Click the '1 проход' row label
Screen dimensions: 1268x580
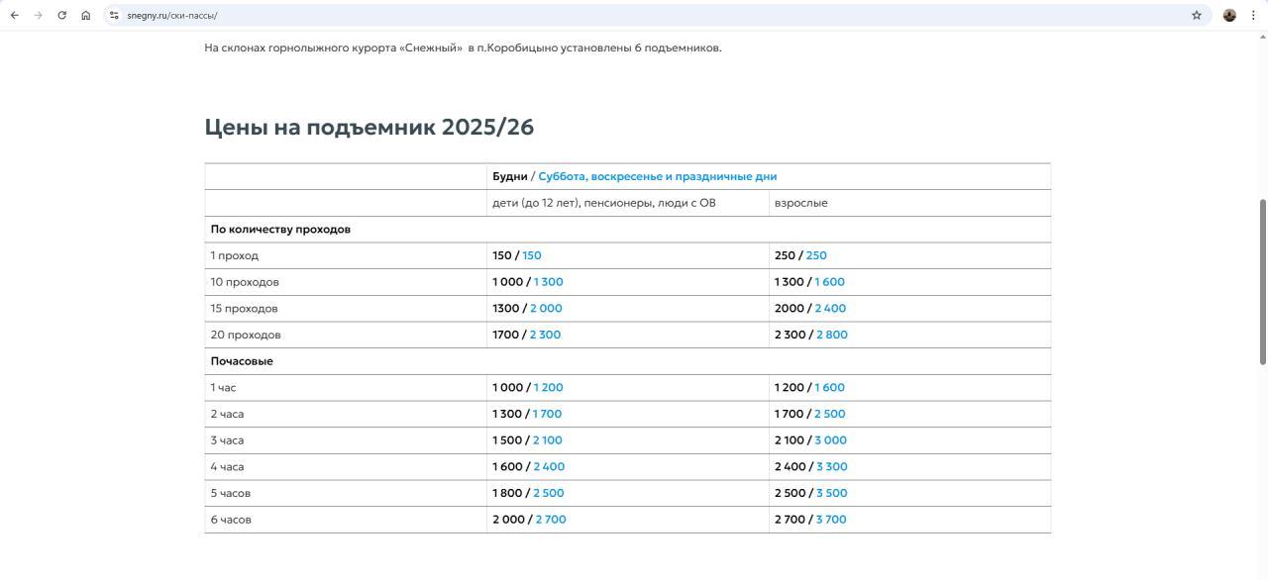coord(234,255)
